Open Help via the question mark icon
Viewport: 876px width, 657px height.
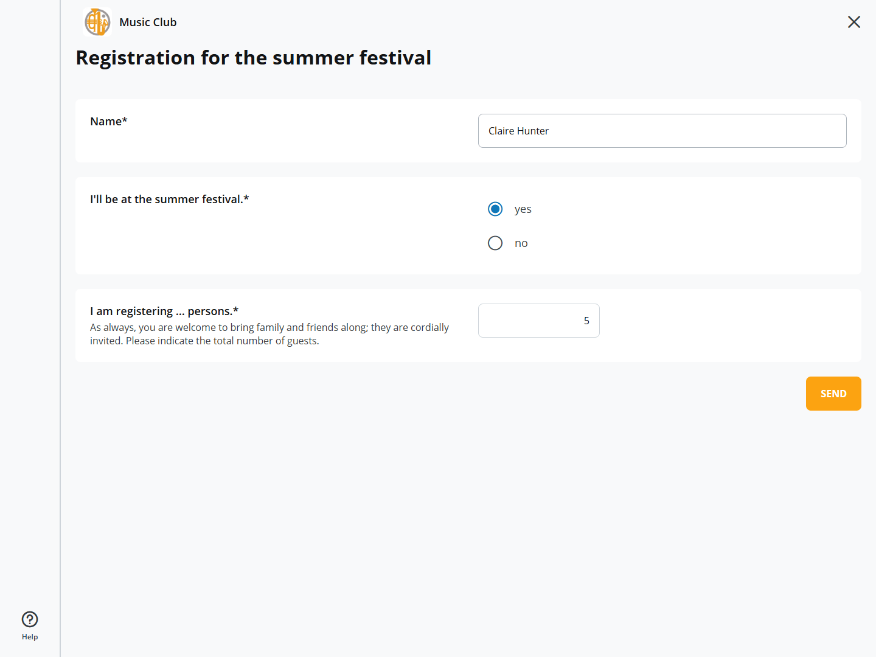point(30,619)
